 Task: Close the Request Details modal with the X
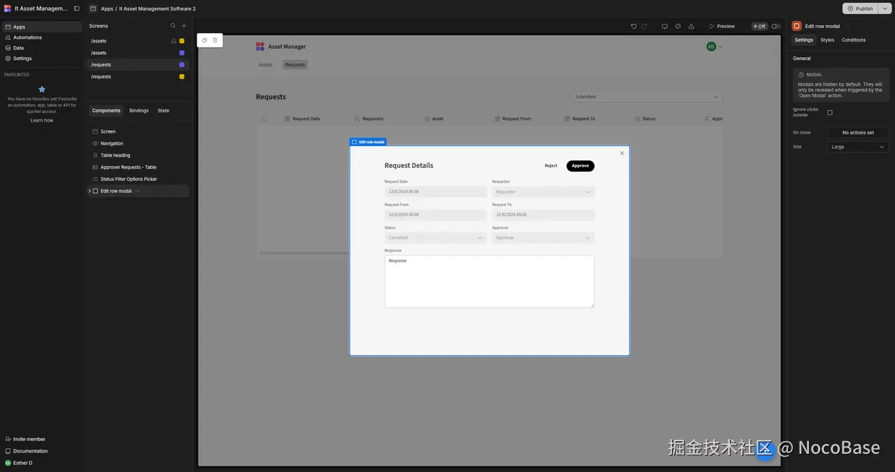(x=622, y=153)
